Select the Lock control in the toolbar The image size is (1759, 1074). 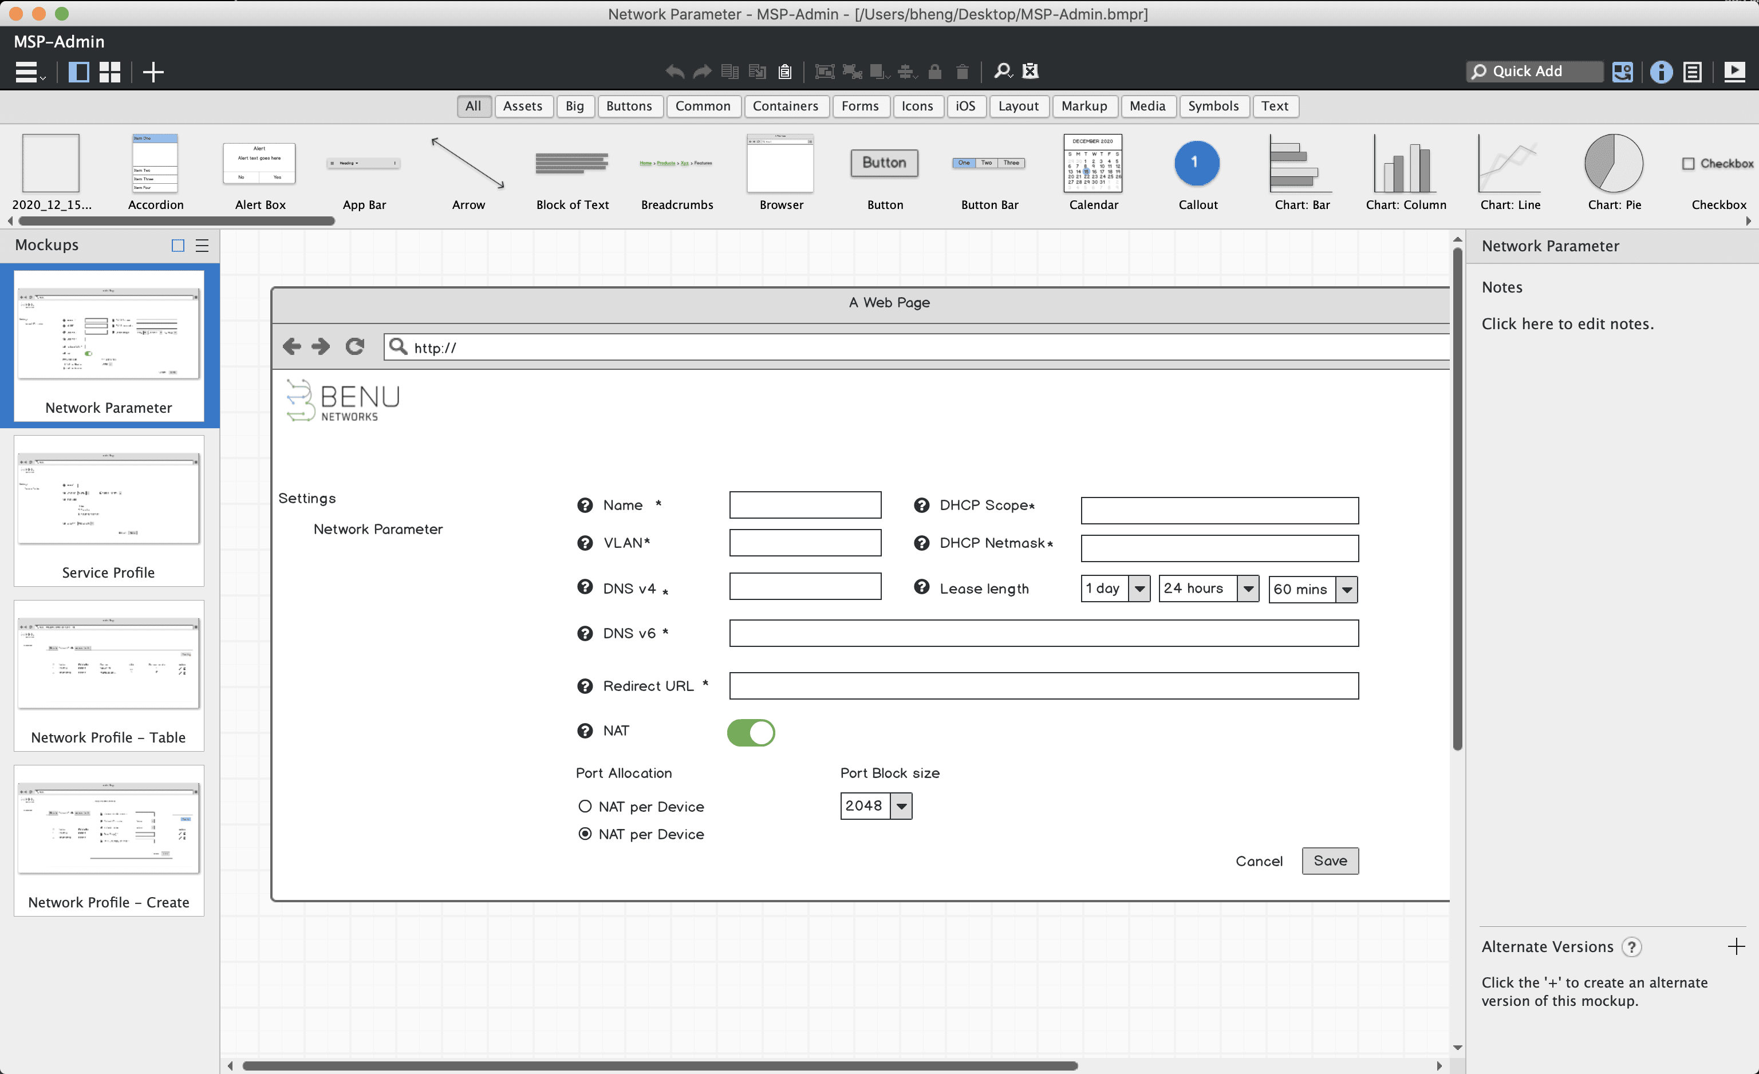pos(934,72)
